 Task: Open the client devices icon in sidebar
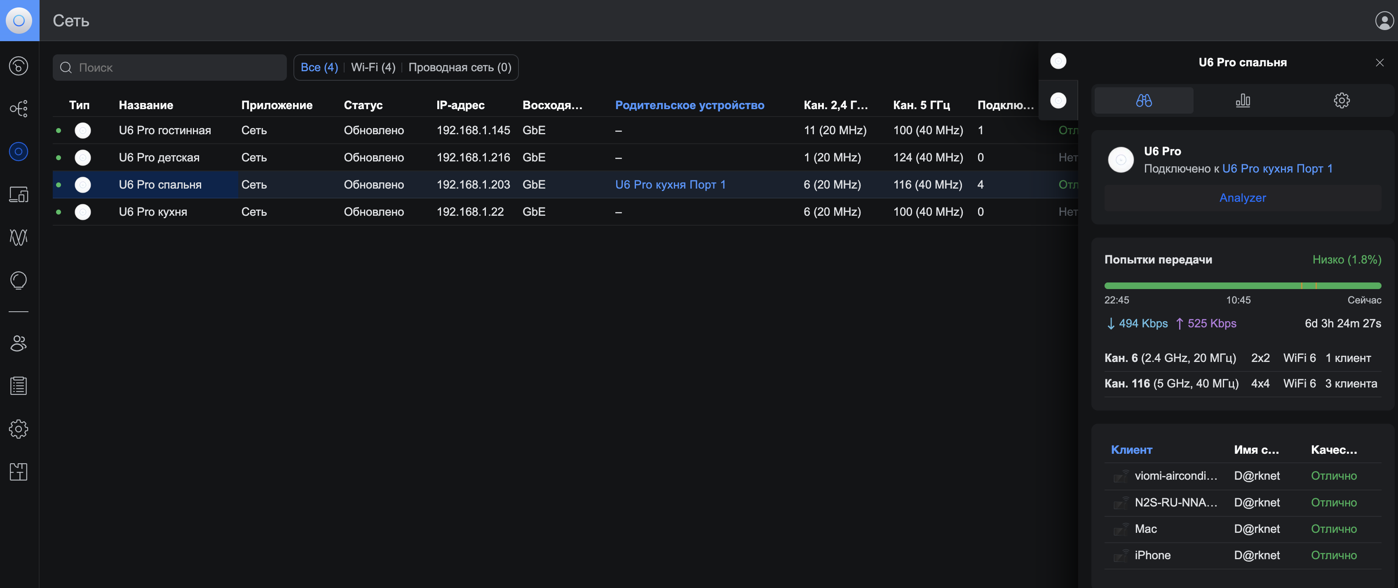click(x=19, y=194)
